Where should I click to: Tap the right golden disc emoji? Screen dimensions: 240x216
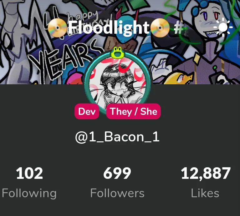click(x=160, y=28)
